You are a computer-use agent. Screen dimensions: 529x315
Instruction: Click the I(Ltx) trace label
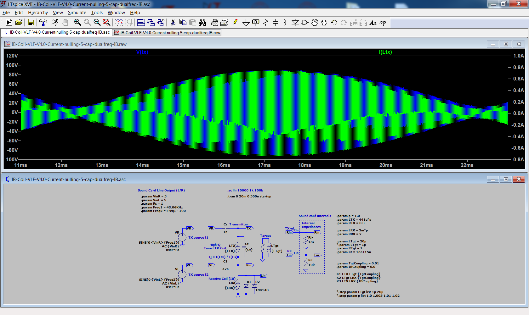coord(385,52)
